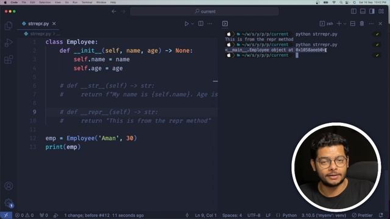Expand the new terminal launch profile dropdown
The image size is (390, 219).
(345, 24)
